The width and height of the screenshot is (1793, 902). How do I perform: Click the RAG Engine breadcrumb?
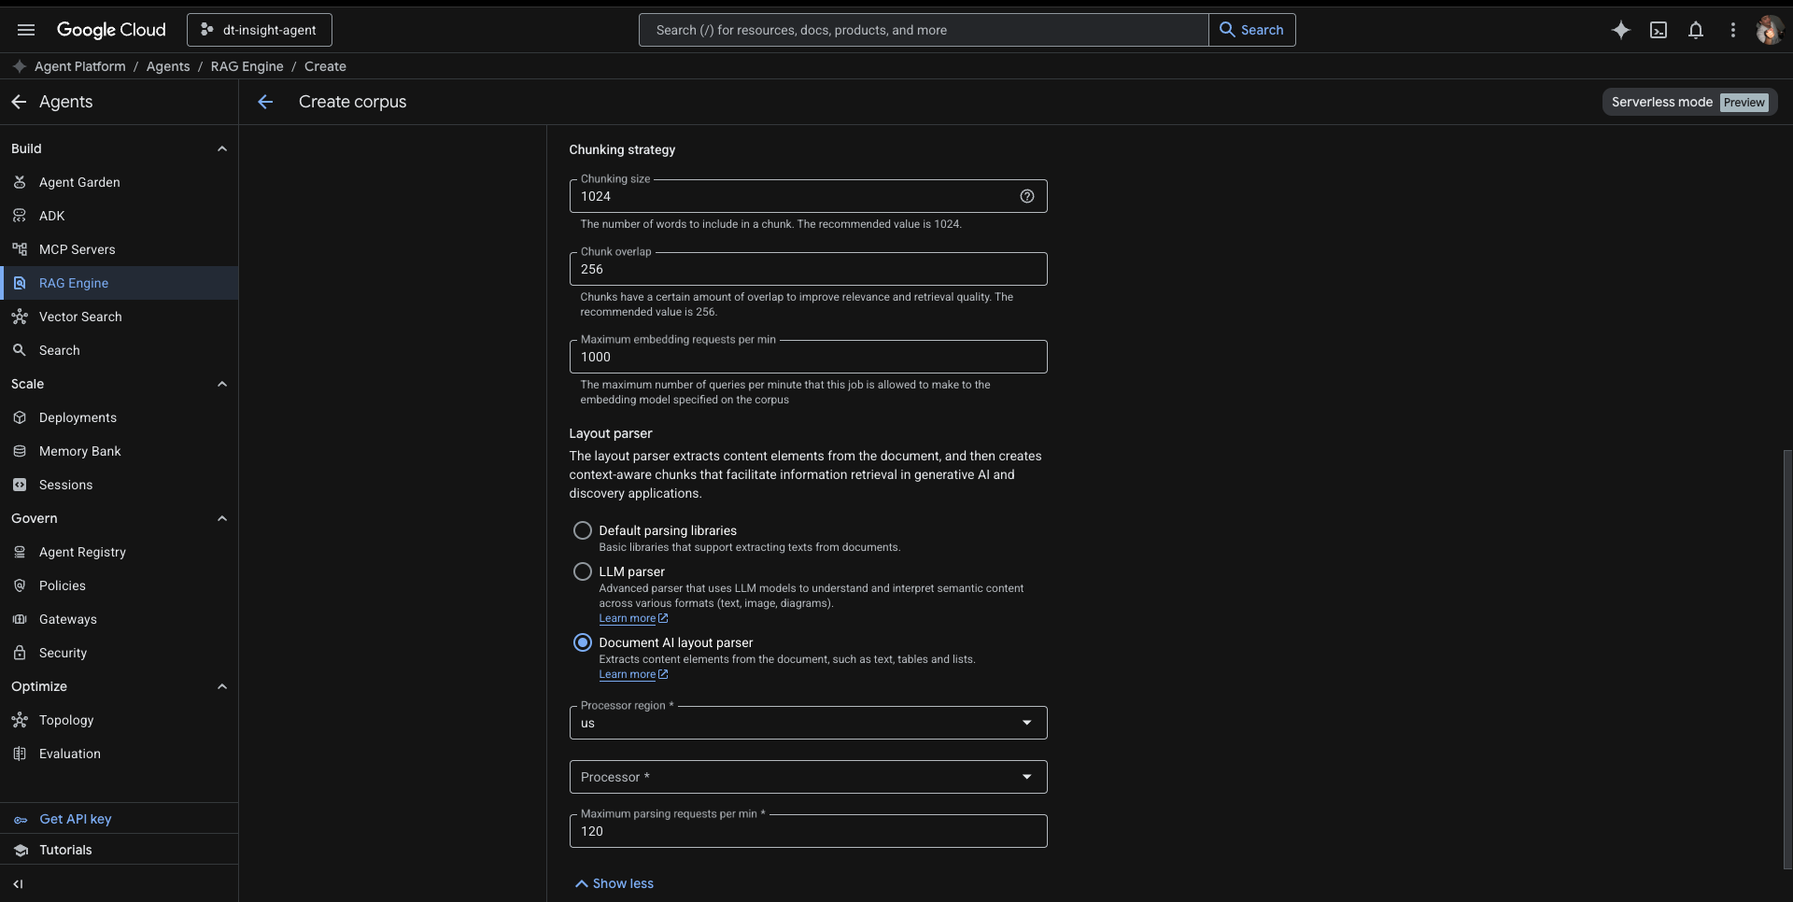point(247,66)
